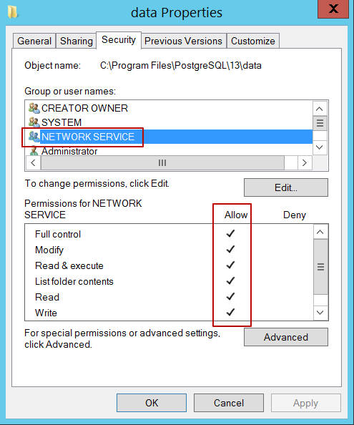The width and height of the screenshot is (354, 425).
Task: Select the Administrator user icon
Action: (34, 151)
